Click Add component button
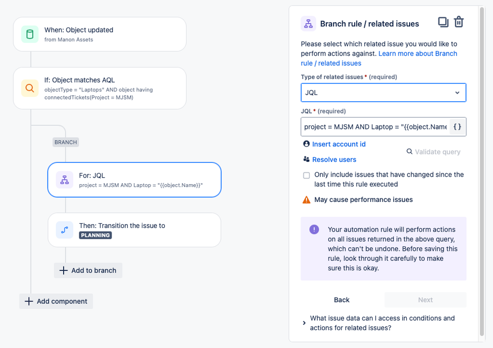The height and width of the screenshot is (348, 493). [56, 301]
